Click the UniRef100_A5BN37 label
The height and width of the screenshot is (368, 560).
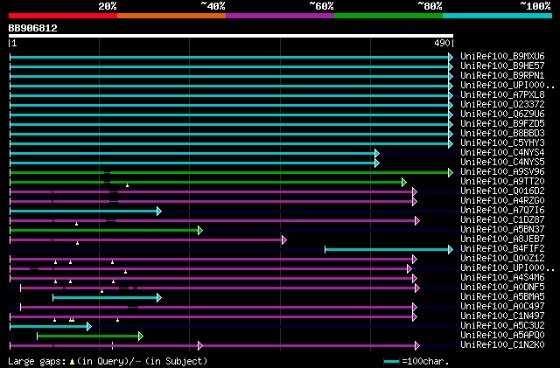tap(502, 230)
